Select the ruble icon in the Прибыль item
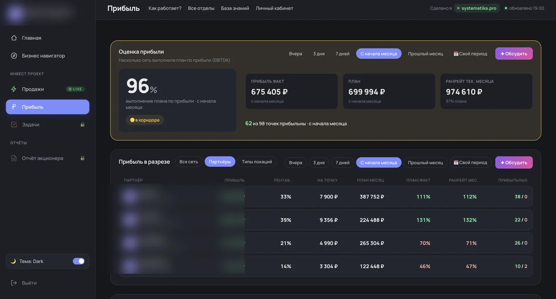Screen dimensions: 556x299 14,107
